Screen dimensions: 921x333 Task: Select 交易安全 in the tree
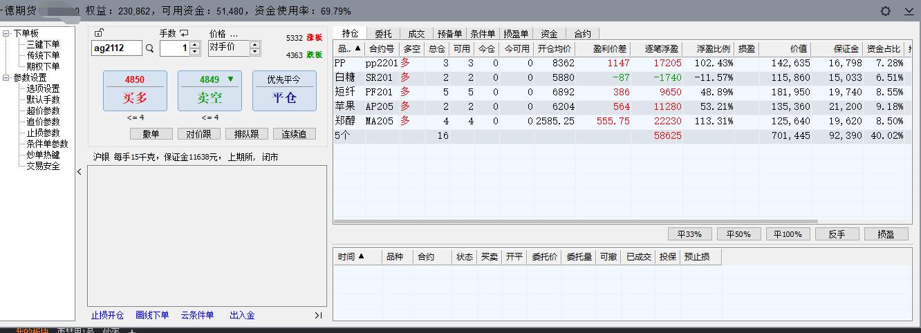43,166
